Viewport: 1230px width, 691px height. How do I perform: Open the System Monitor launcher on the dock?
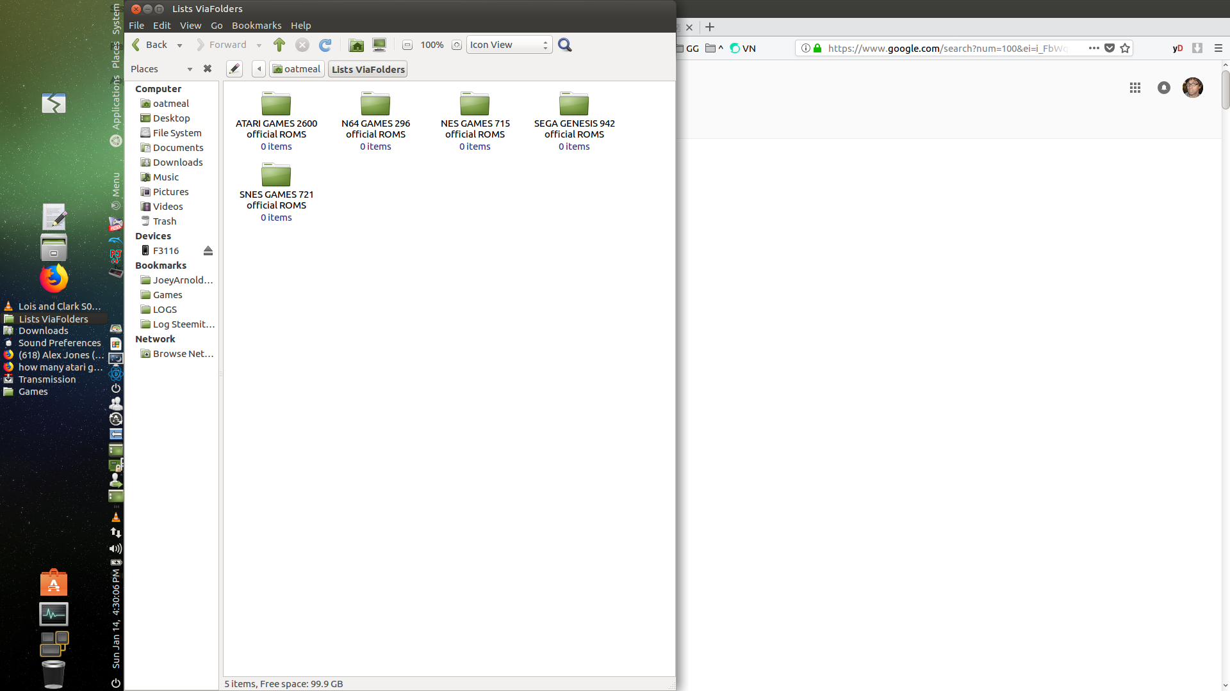pos(54,614)
